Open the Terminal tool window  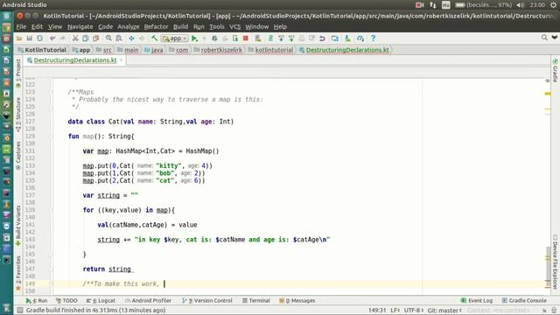click(x=256, y=301)
